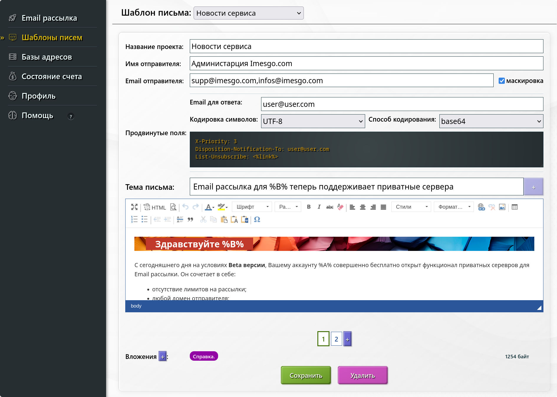This screenshot has height=397, width=557.
Task: Insert a table into the letter
Action: pos(515,207)
